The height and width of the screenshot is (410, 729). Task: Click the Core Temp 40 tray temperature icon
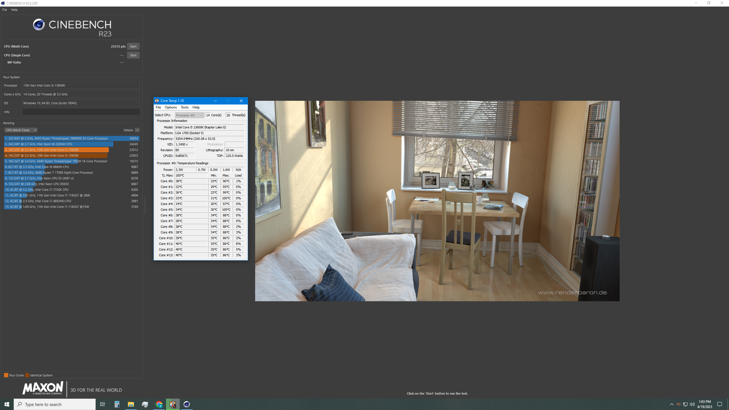click(678, 404)
